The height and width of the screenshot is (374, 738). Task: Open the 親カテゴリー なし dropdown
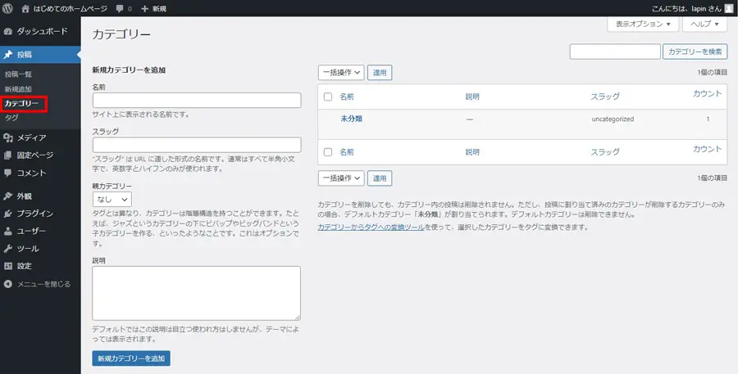(x=112, y=199)
